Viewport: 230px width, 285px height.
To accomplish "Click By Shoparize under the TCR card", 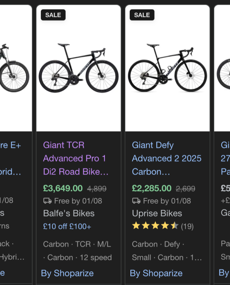I will [x=67, y=273].
